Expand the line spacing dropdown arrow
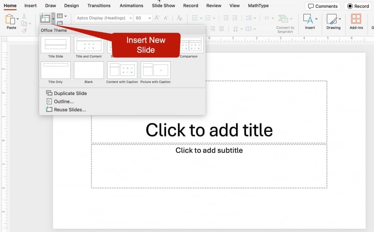This screenshot has height=232, width=374. click(x=255, y=18)
